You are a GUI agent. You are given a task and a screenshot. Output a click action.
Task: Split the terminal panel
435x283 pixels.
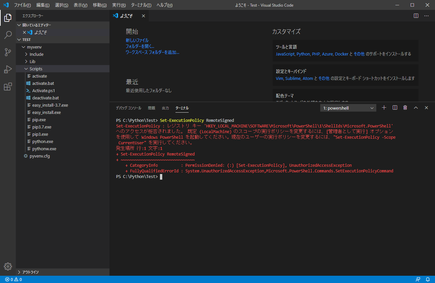click(x=395, y=108)
